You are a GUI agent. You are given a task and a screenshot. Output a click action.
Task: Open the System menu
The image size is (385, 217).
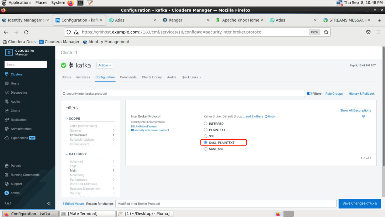[x=58, y=3]
